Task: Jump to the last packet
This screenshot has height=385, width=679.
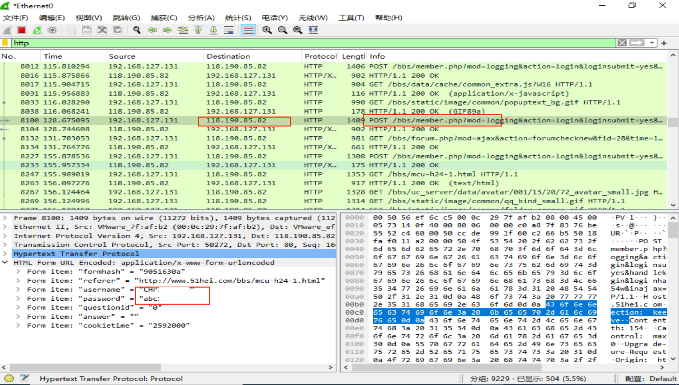Action: [x=213, y=30]
